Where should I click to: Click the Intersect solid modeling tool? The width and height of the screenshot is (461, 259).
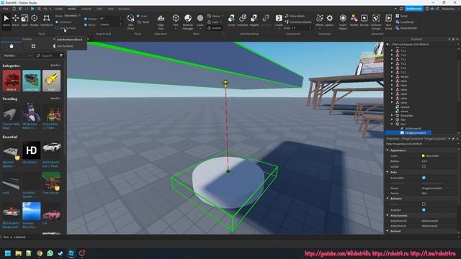coord(243,21)
